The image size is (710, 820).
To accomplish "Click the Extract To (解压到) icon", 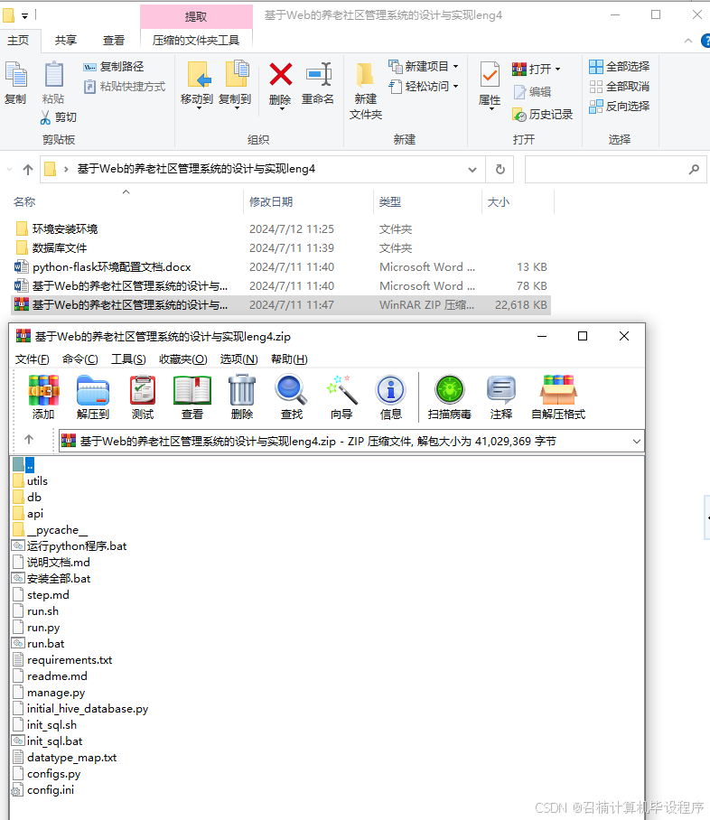I will point(93,397).
